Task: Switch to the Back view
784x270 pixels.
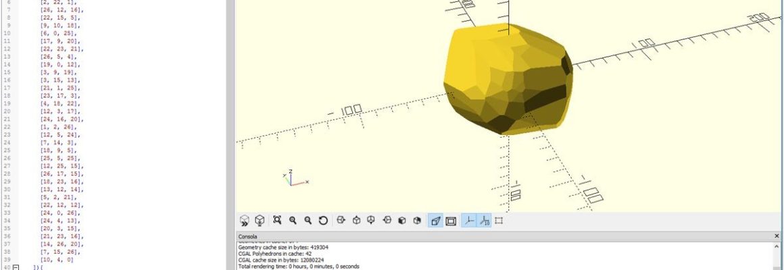Action: (417, 220)
